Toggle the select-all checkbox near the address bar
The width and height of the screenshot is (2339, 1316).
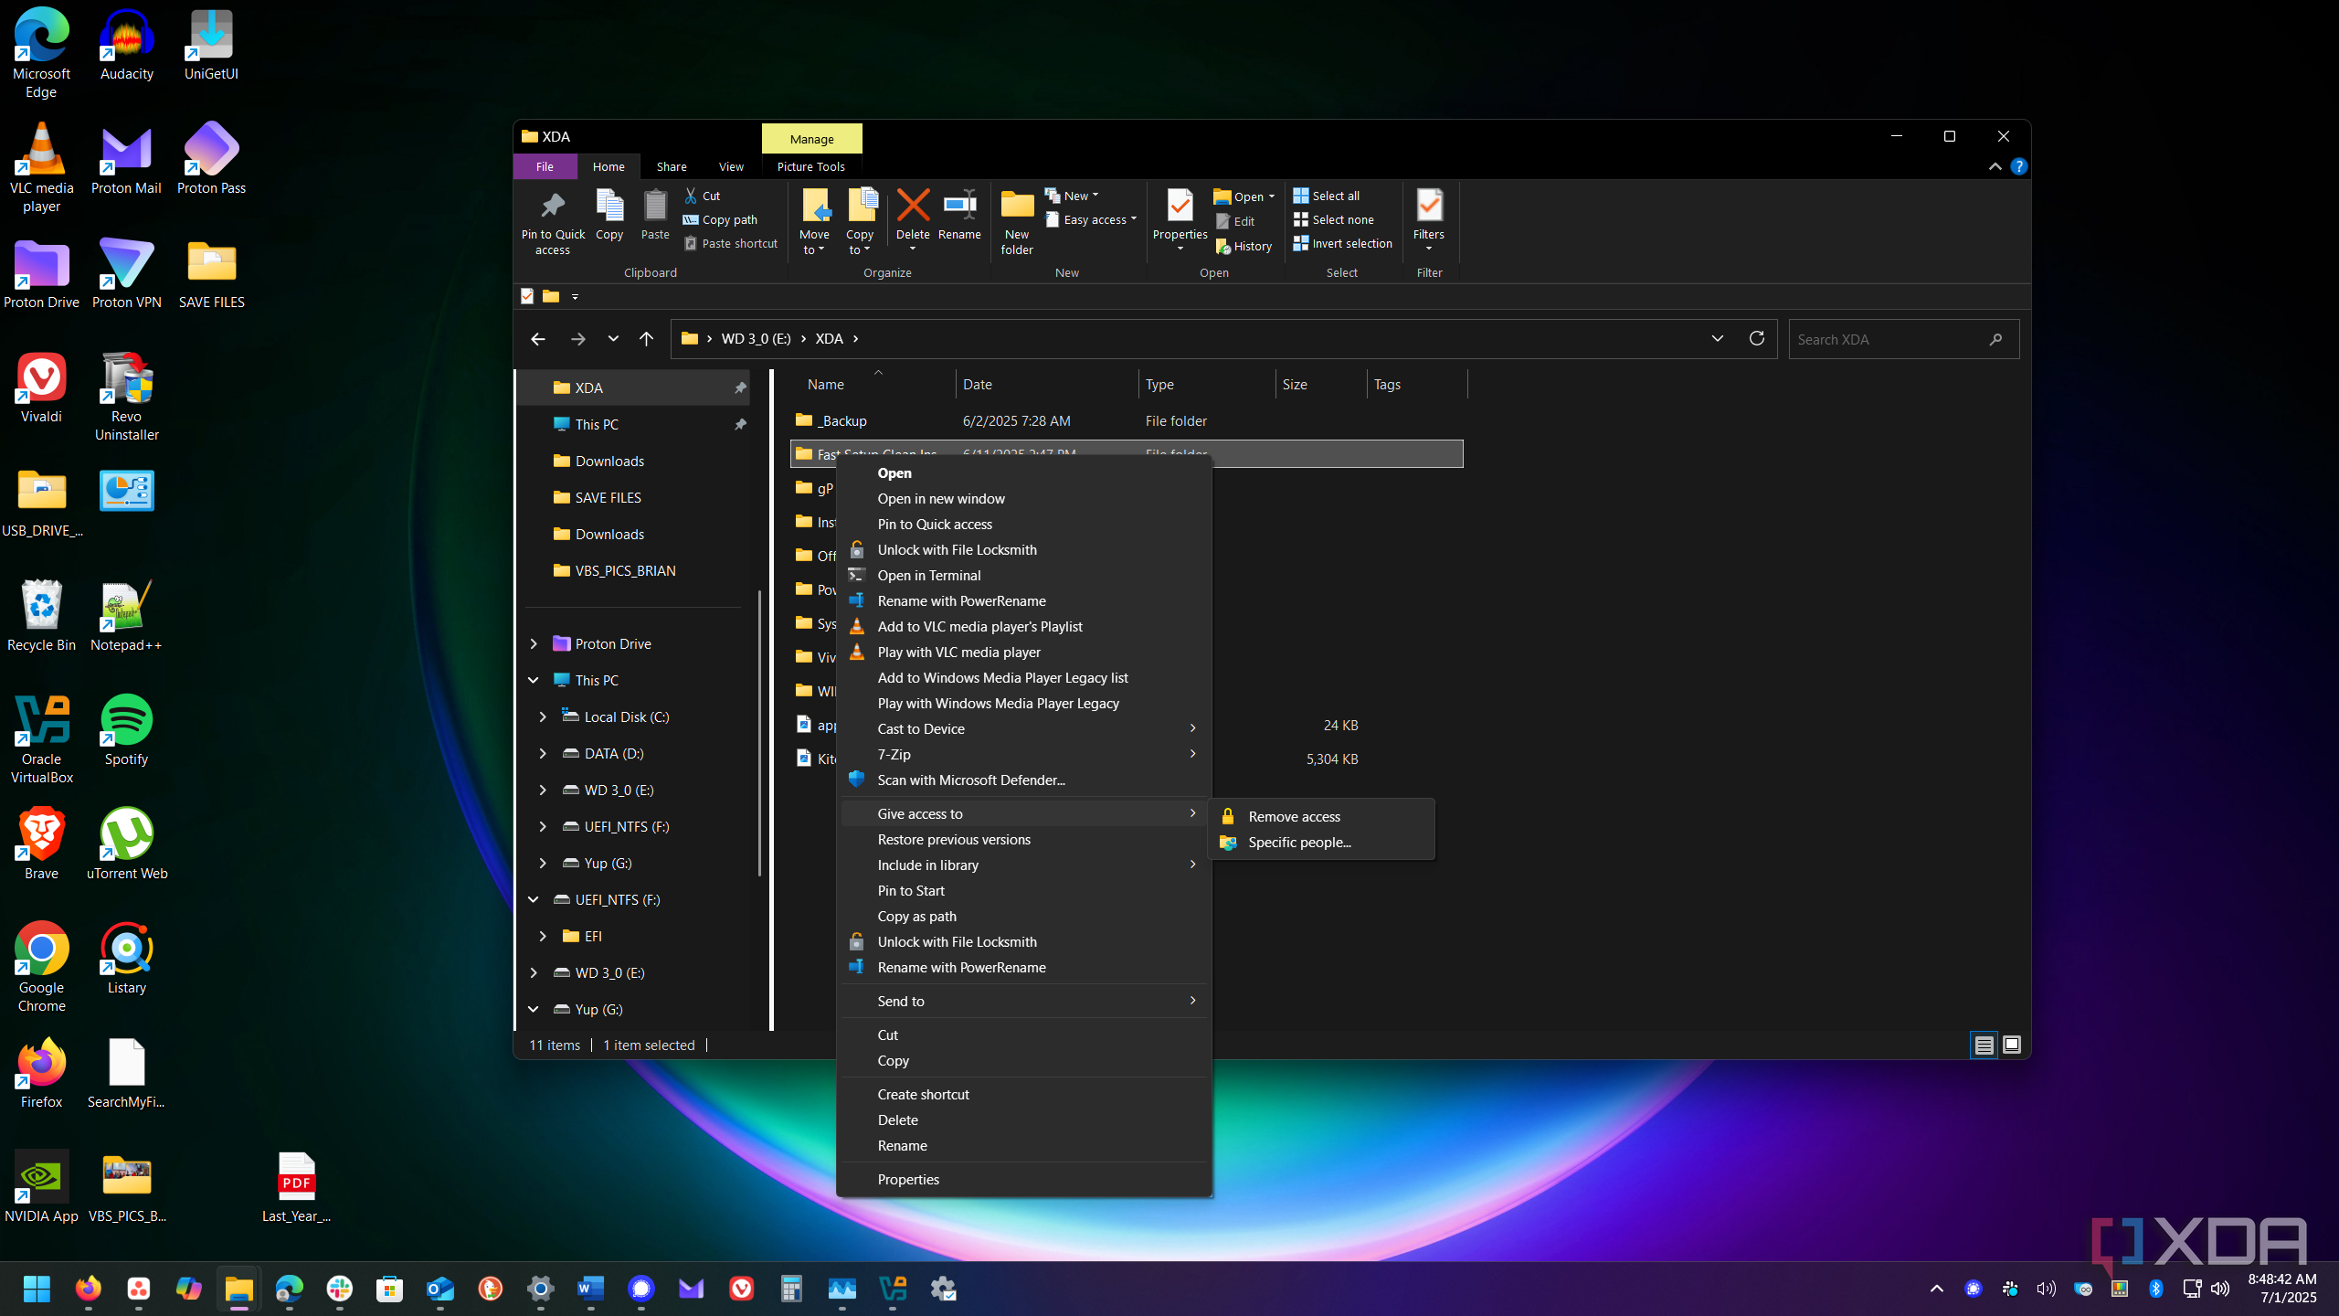(x=527, y=296)
